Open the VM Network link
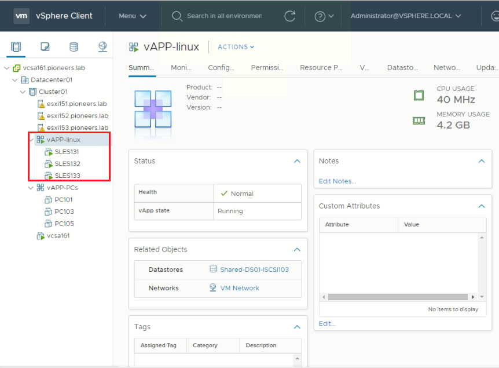The height and width of the screenshot is (368, 499). point(240,288)
